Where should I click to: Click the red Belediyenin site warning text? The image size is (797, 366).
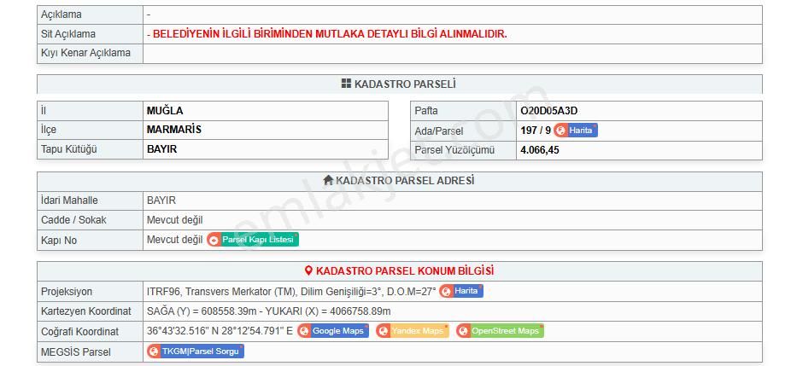tap(327, 34)
